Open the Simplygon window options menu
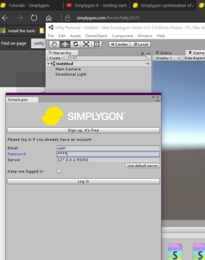Viewport: 205px width, 260px height. 157,101
